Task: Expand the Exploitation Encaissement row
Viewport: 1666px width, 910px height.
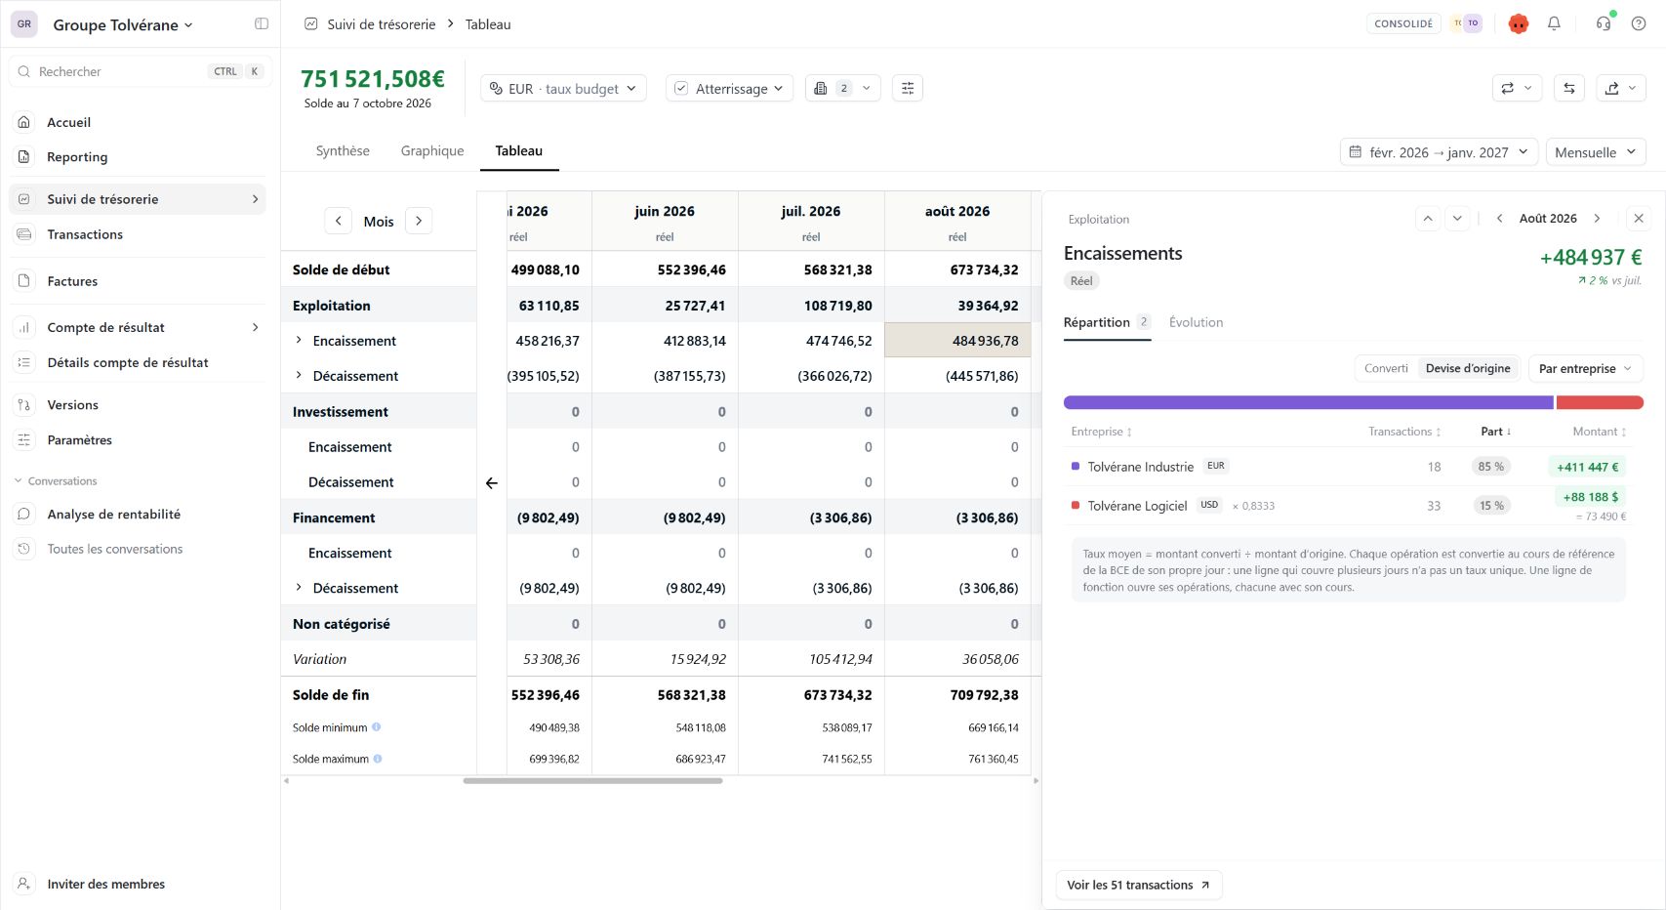Action: (x=299, y=340)
